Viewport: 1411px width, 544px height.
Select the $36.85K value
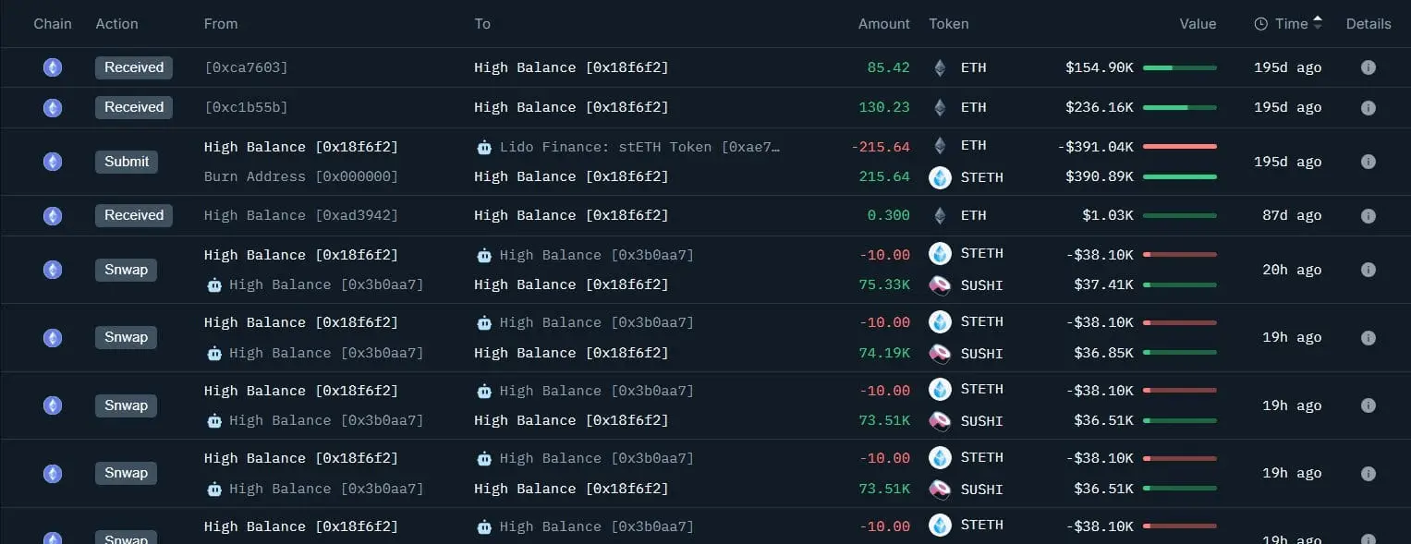(x=1103, y=353)
